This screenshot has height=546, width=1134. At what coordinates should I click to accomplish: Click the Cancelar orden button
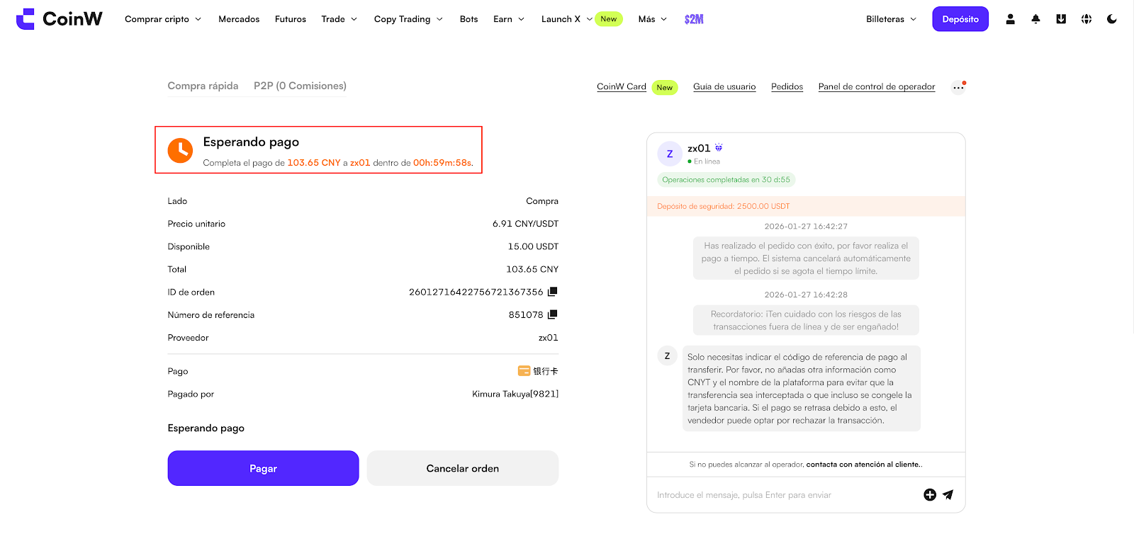tap(462, 468)
